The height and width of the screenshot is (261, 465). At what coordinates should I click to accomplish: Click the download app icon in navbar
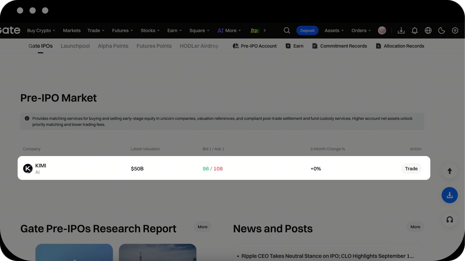401,30
